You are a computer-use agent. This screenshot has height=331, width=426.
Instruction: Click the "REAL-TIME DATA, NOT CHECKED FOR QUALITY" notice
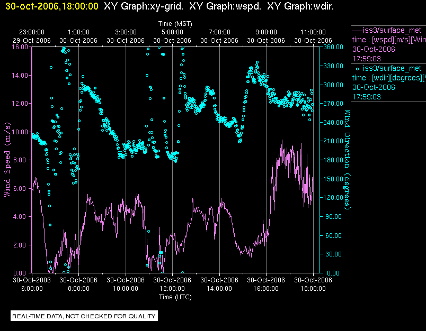[x=84, y=316]
